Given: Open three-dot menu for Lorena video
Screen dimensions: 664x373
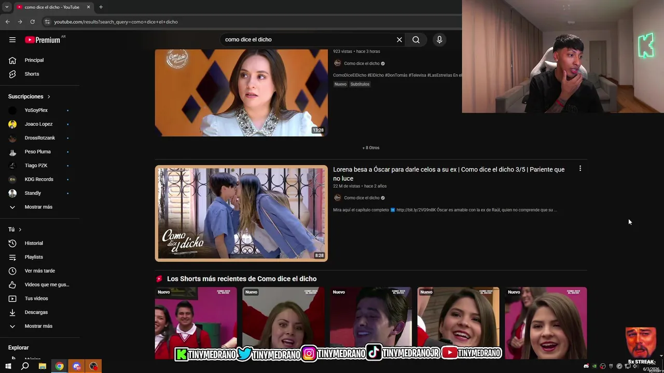Looking at the screenshot, I should coord(580,168).
